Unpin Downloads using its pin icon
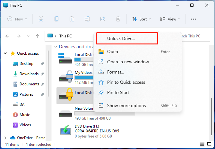The width and height of the screenshot is (215, 149). tap(43, 74)
